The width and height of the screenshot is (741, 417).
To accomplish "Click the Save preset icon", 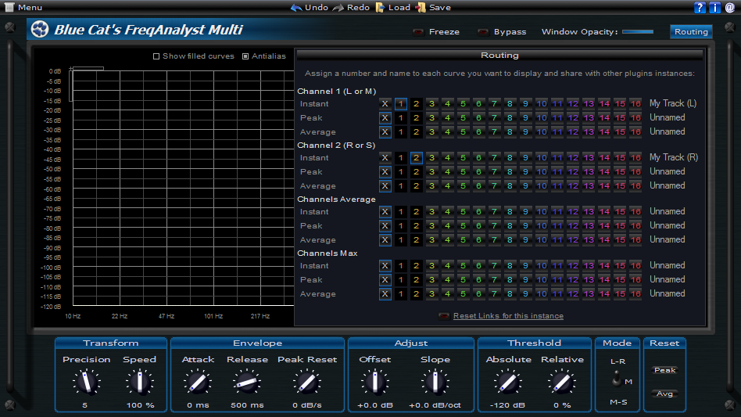I will click(421, 7).
